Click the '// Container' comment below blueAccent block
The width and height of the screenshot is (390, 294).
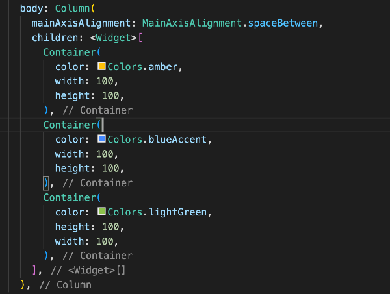pos(97,183)
